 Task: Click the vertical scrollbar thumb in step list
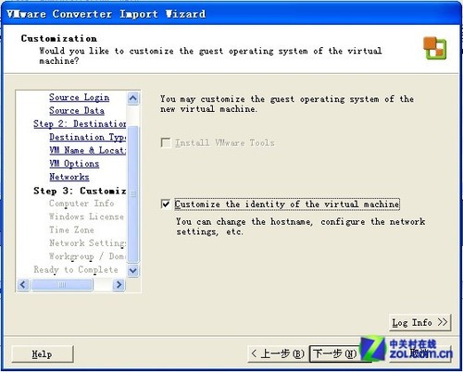133,194
